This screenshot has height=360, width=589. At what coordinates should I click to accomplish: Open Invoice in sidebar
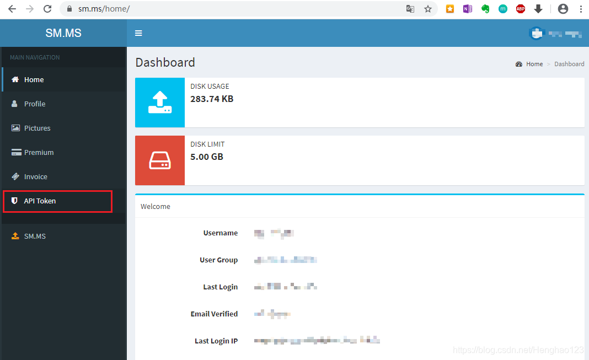tap(64, 176)
